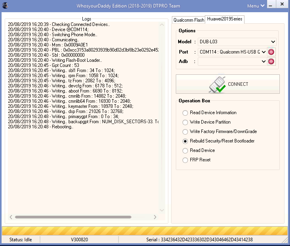The width and height of the screenshot is (290, 246).
Task: Click the Serial number in status bar
Action: pos(200,240)
